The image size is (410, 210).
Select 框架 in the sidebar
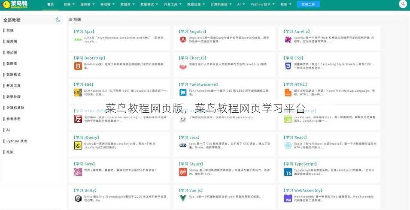tap(10, 152)
